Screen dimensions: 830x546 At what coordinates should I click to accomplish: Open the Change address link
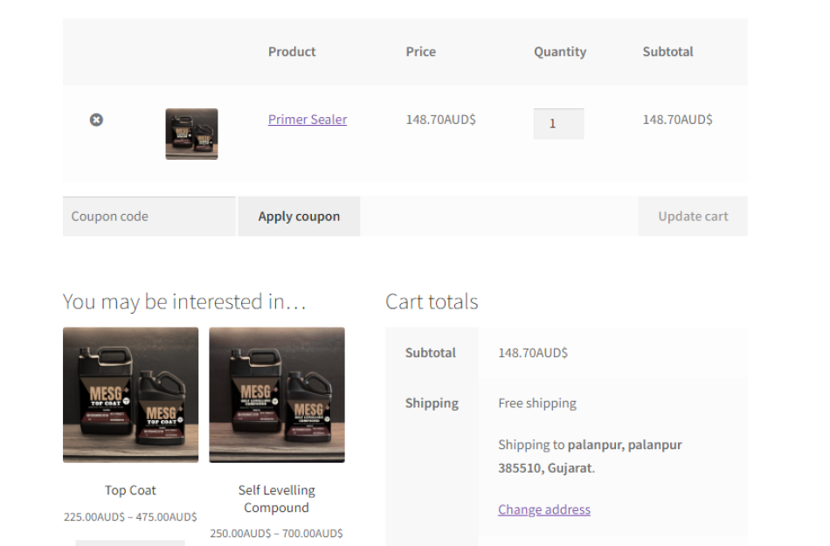click(543, 509)
